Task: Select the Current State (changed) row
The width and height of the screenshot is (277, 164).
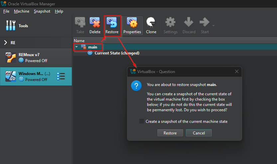Action: click(x=175, y=53)
